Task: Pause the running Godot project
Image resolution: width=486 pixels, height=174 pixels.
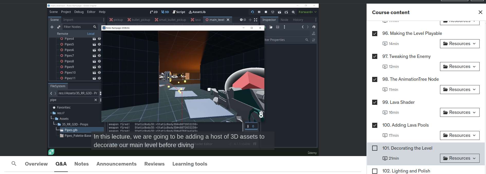Action: (259, 12)
